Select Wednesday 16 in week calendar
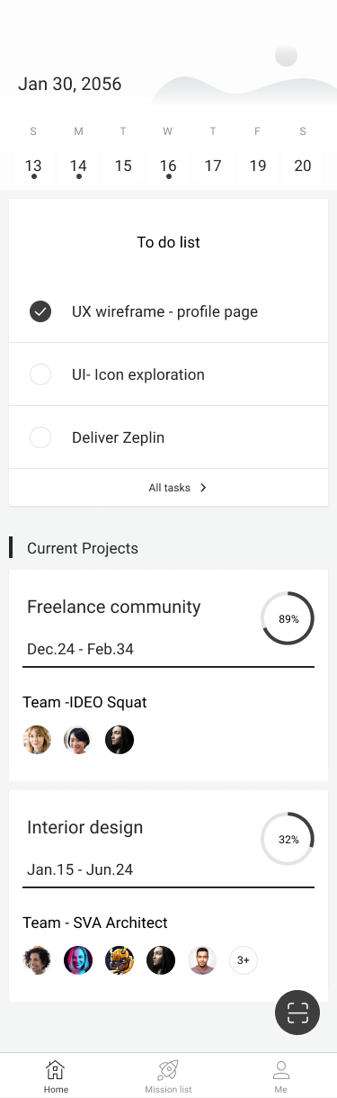Image resolution: width=337 pixels, height=1098 pixels. (168, 166)
